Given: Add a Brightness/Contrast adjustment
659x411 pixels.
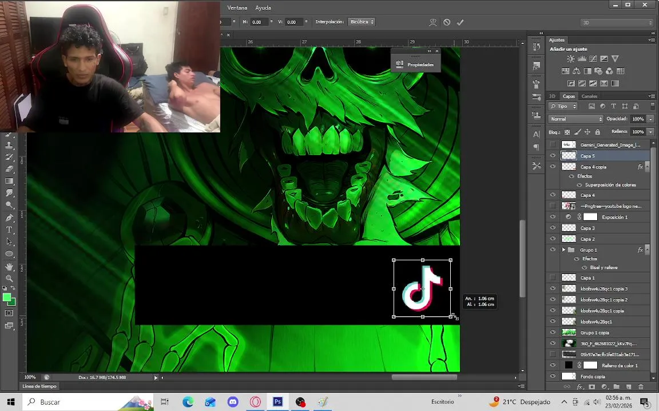Looking at the screenshot, I should [x=570, y=59].
